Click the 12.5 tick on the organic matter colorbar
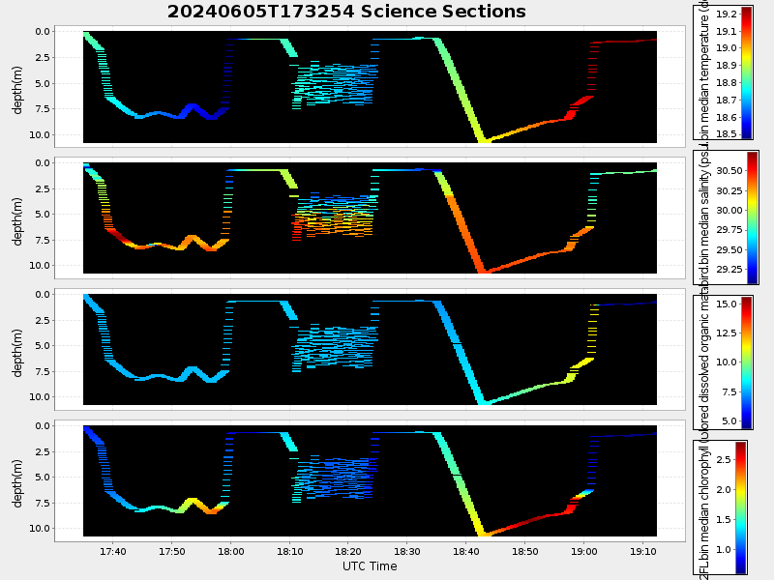Viewport: 774px width, 580px height. 727,333
